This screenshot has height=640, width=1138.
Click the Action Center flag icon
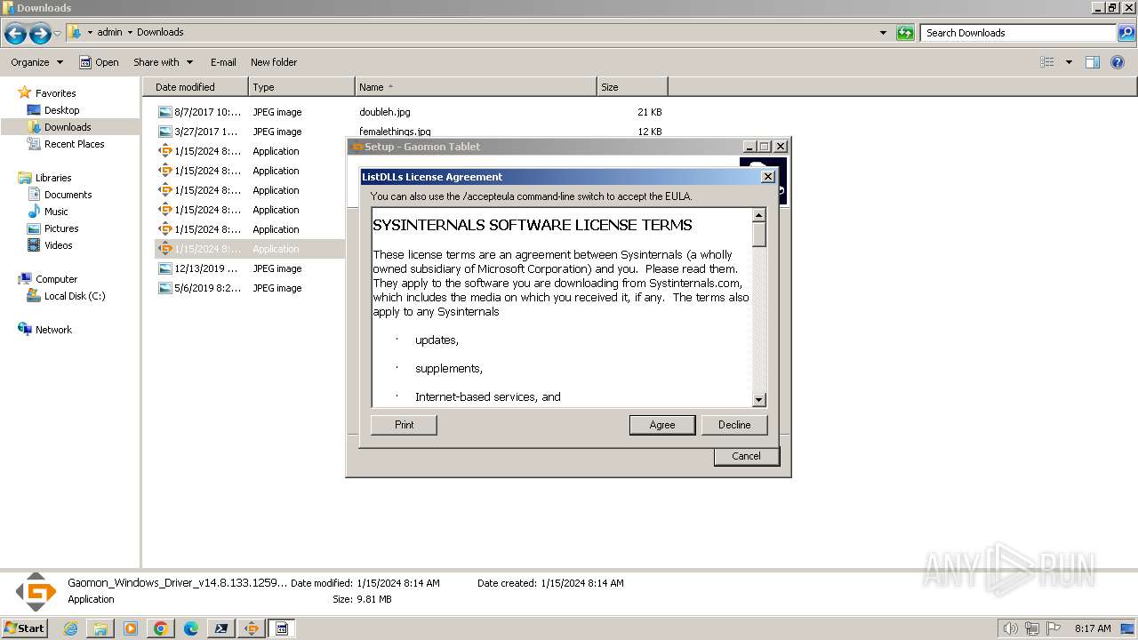(1054, 628)
